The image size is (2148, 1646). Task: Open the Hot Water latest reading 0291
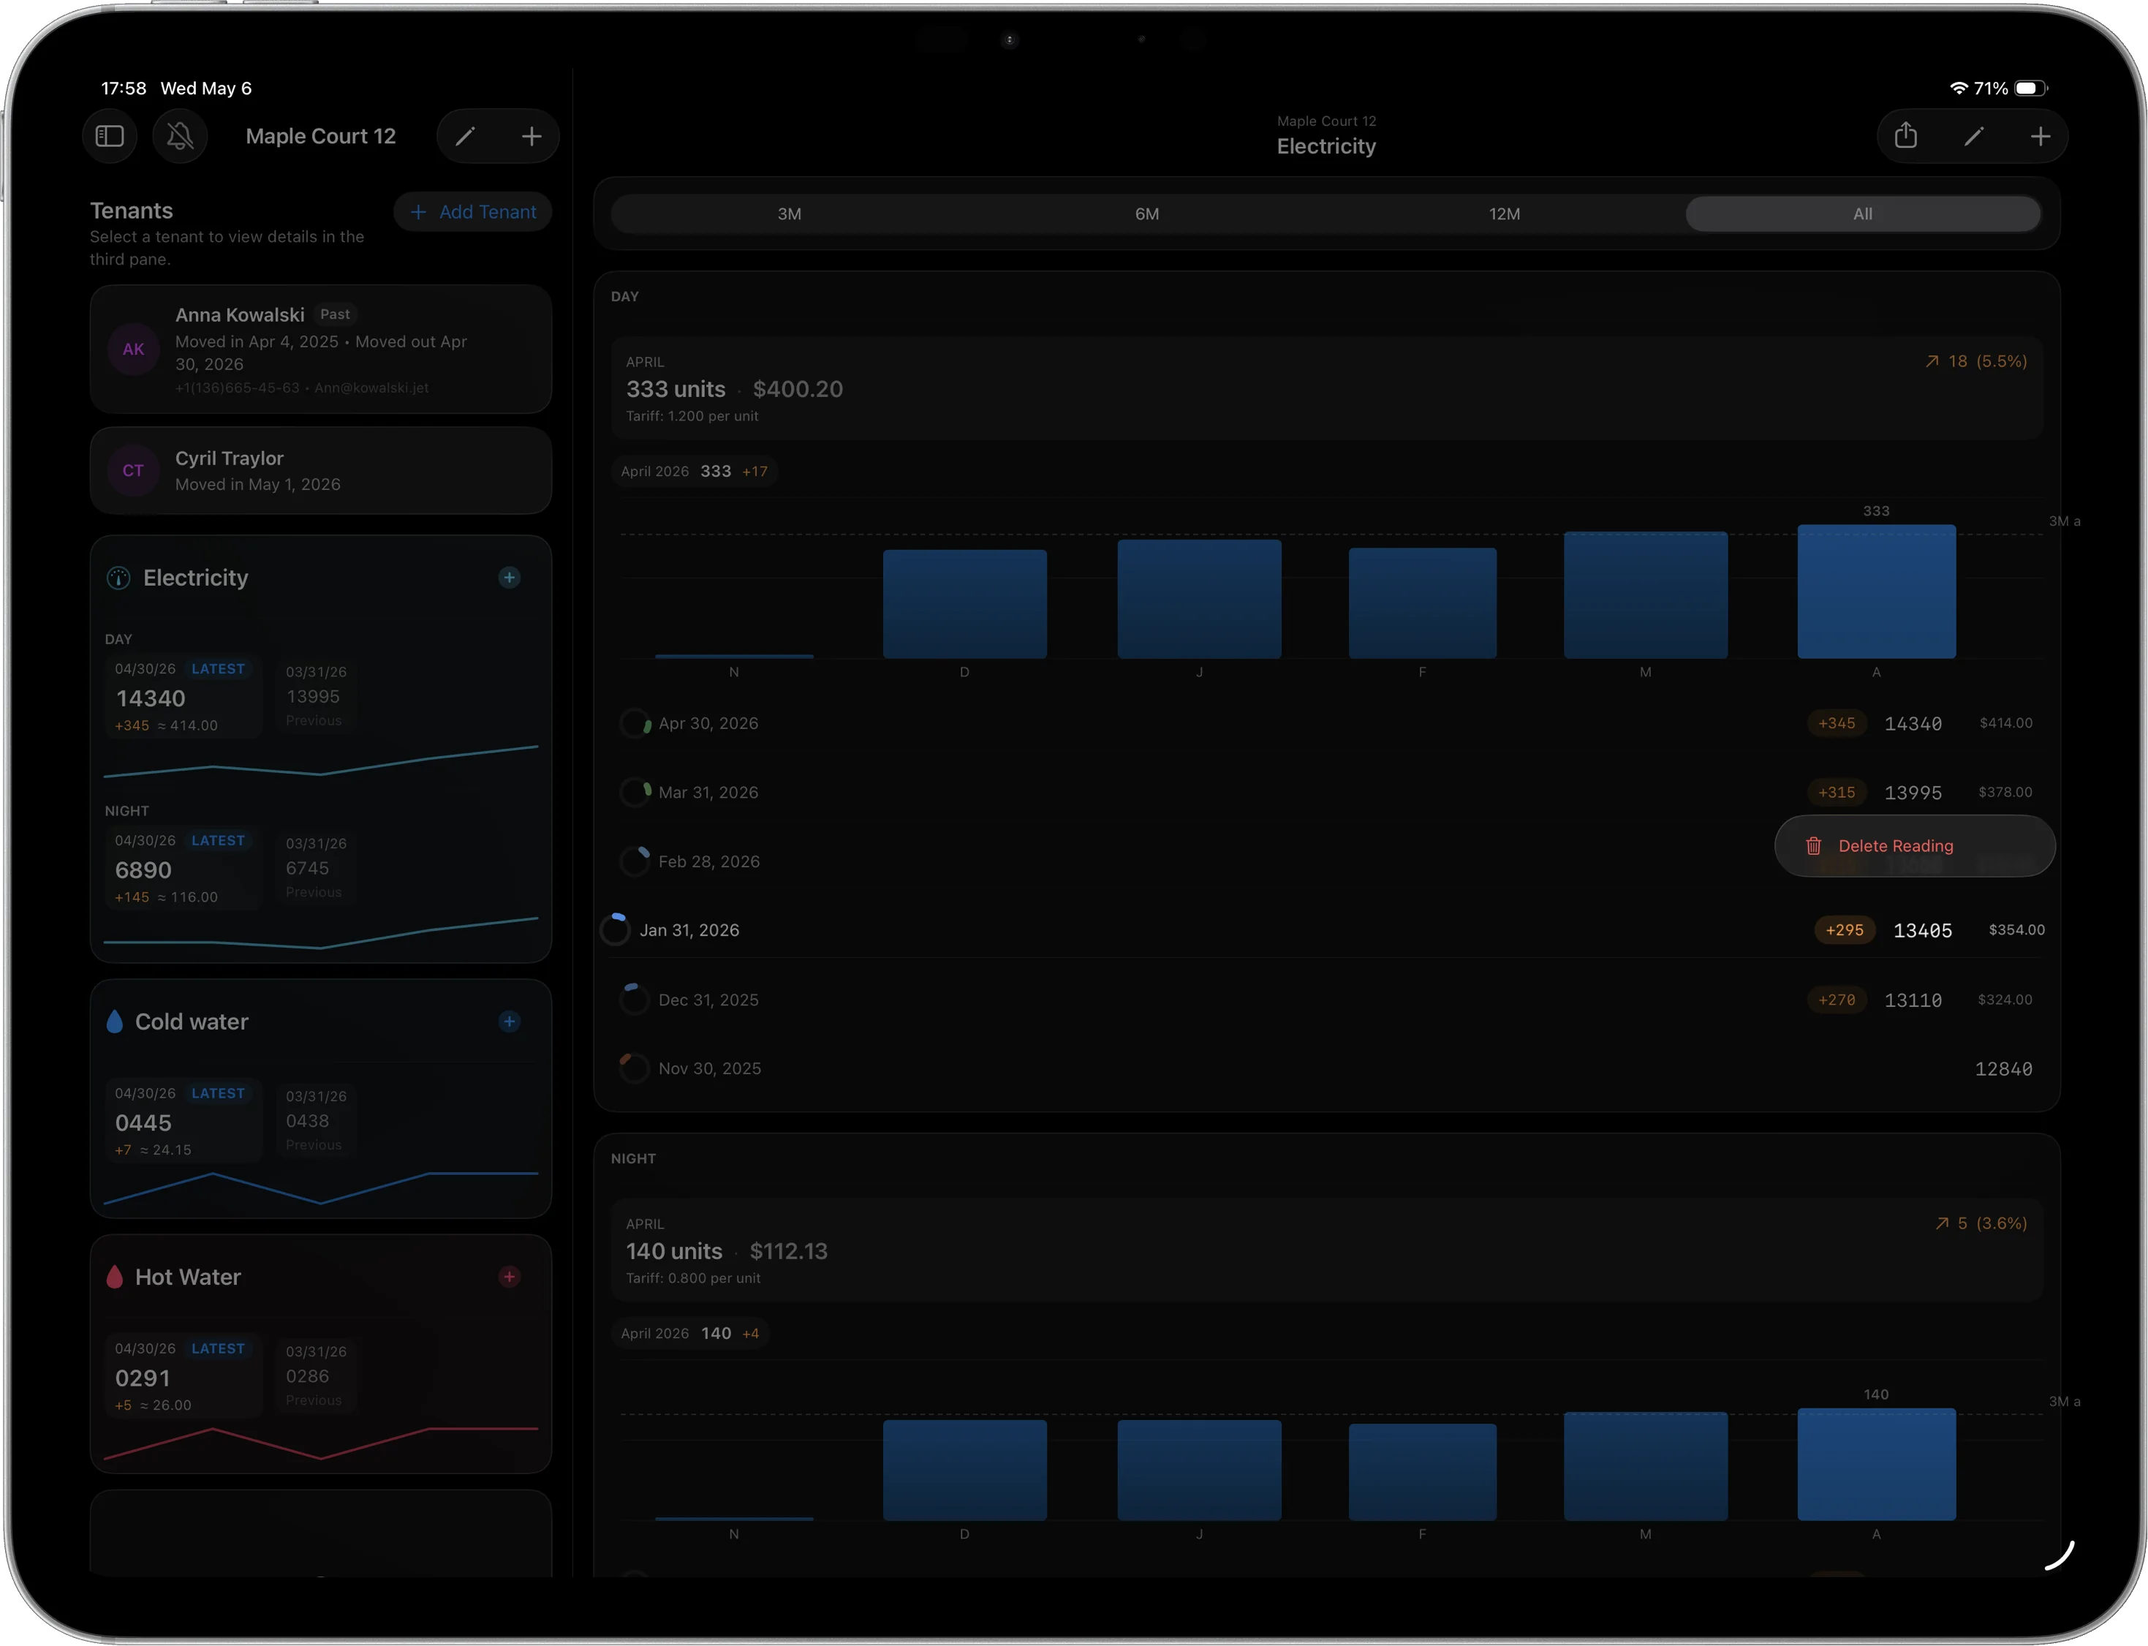(184, 1375)
